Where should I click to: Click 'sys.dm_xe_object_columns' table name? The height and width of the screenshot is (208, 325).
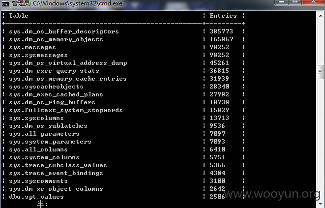coord(56,189)
